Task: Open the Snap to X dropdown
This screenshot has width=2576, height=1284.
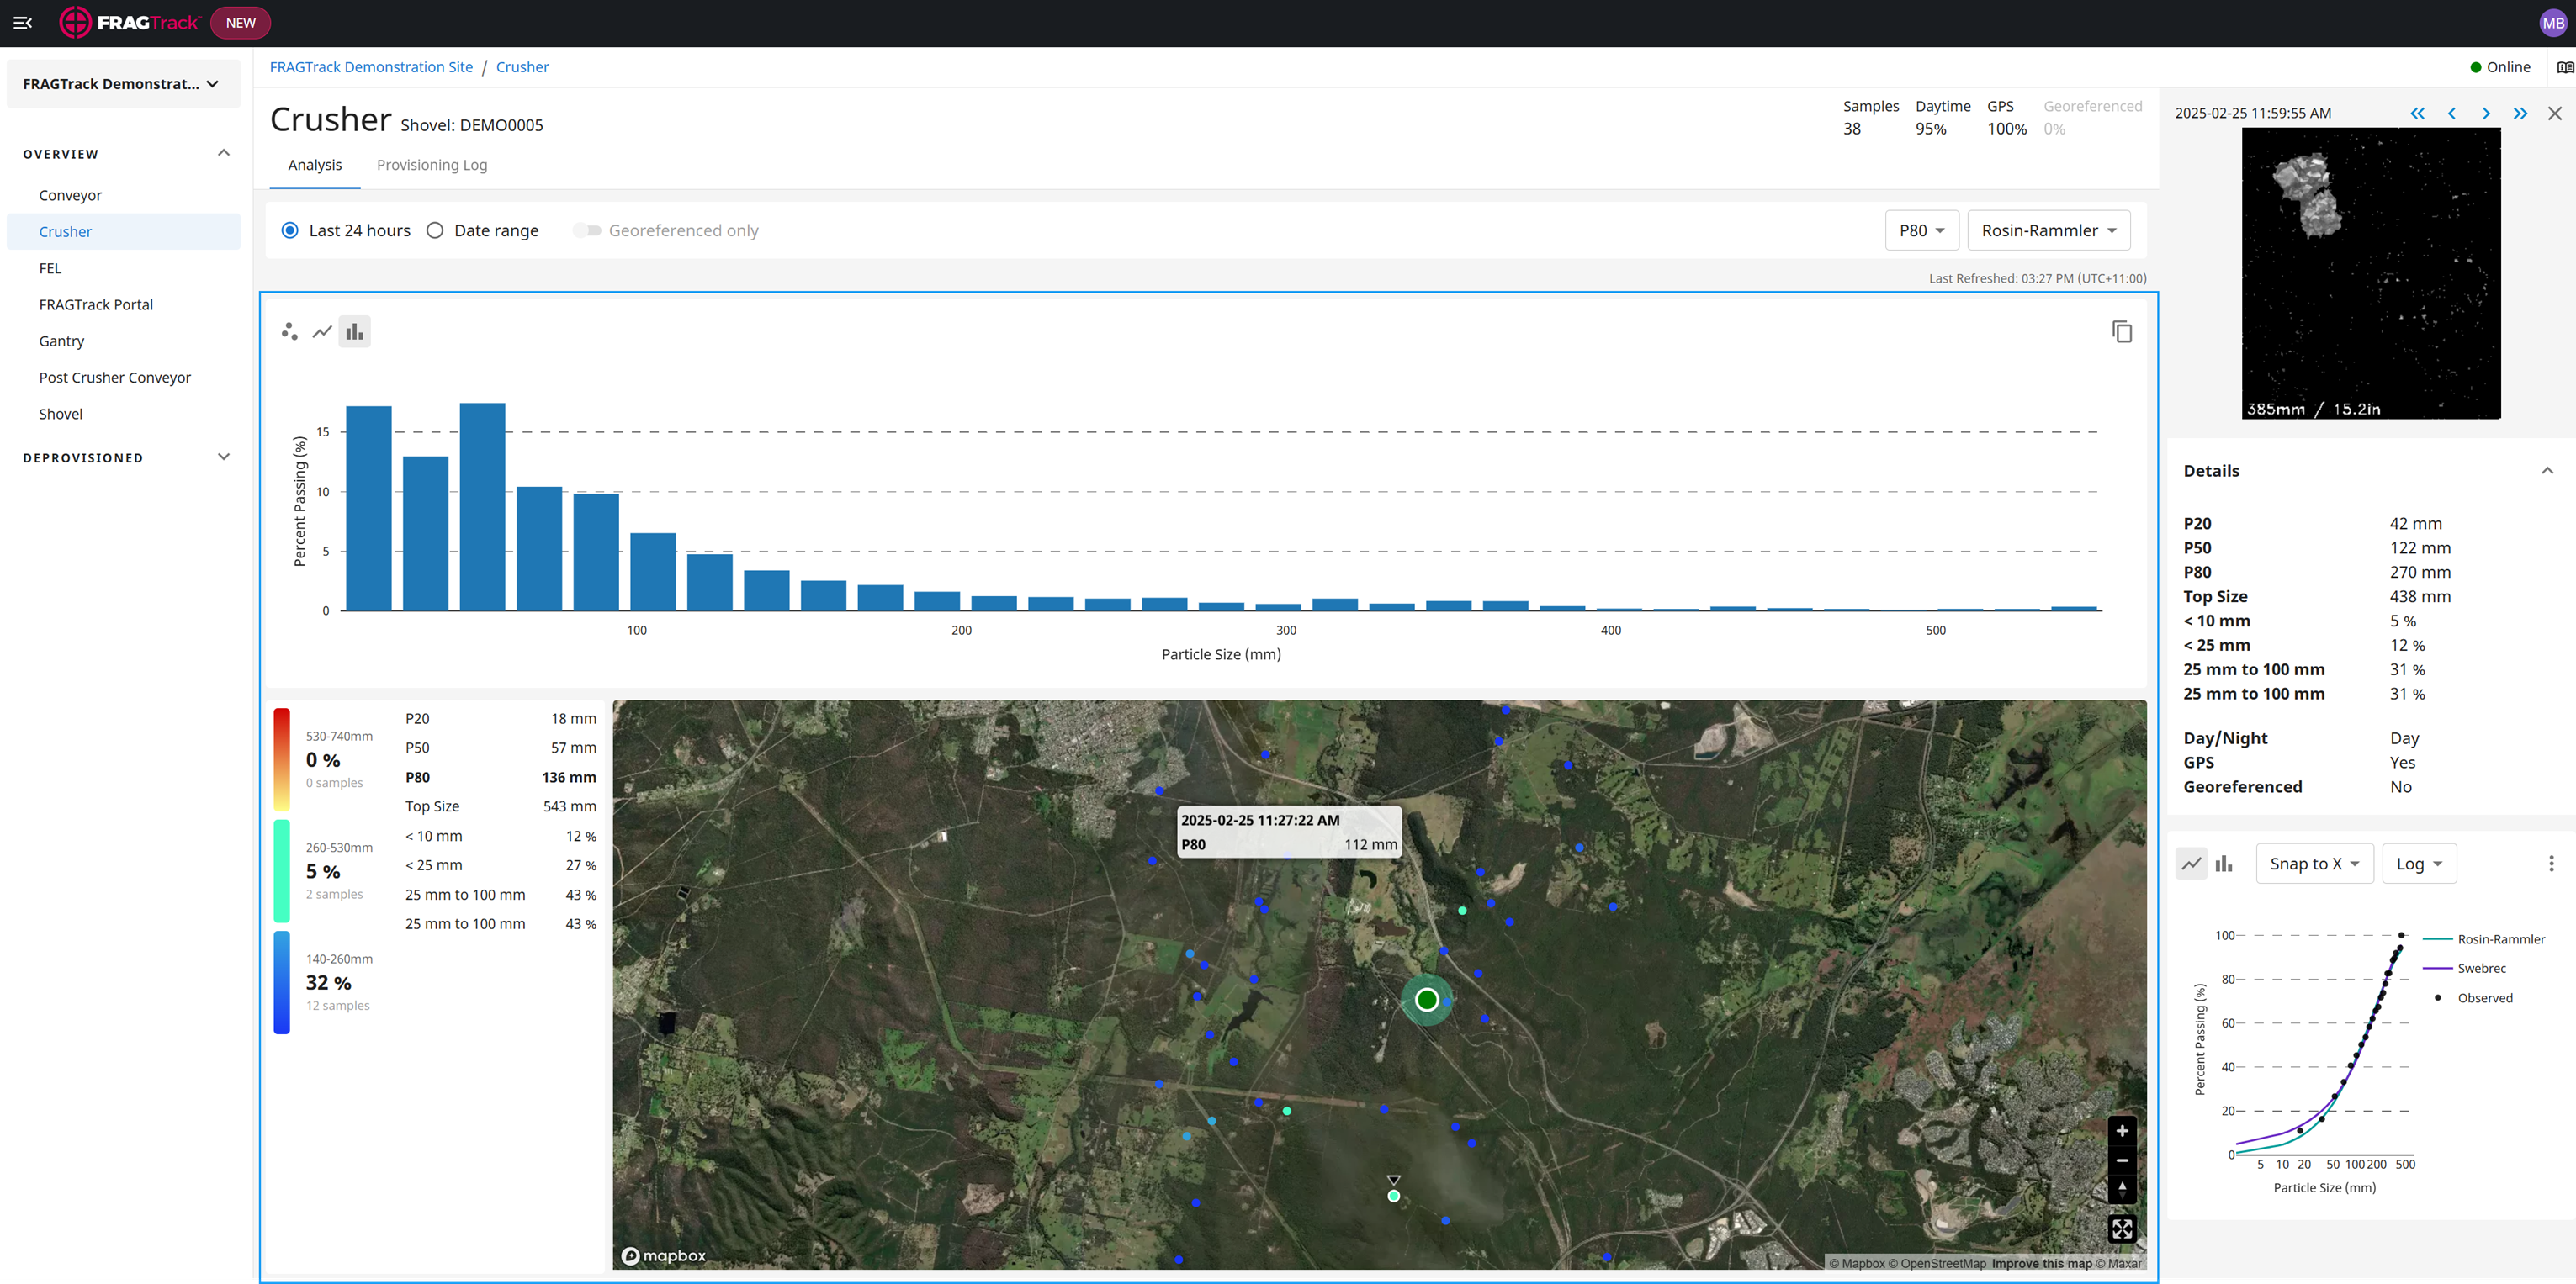Action: click(x=2314, y=864)
